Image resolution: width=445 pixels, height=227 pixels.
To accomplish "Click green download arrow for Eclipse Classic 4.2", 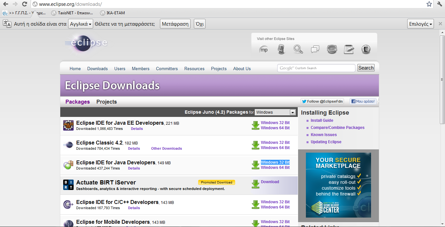I will pyautogui.click(x=255, y=145).
